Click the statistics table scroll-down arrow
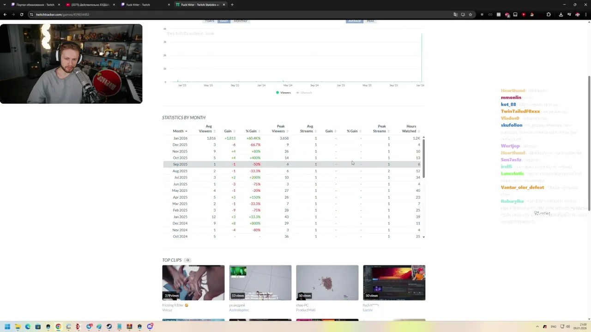Viewport: 591px width, 332px height. click(x=423, y=237)
